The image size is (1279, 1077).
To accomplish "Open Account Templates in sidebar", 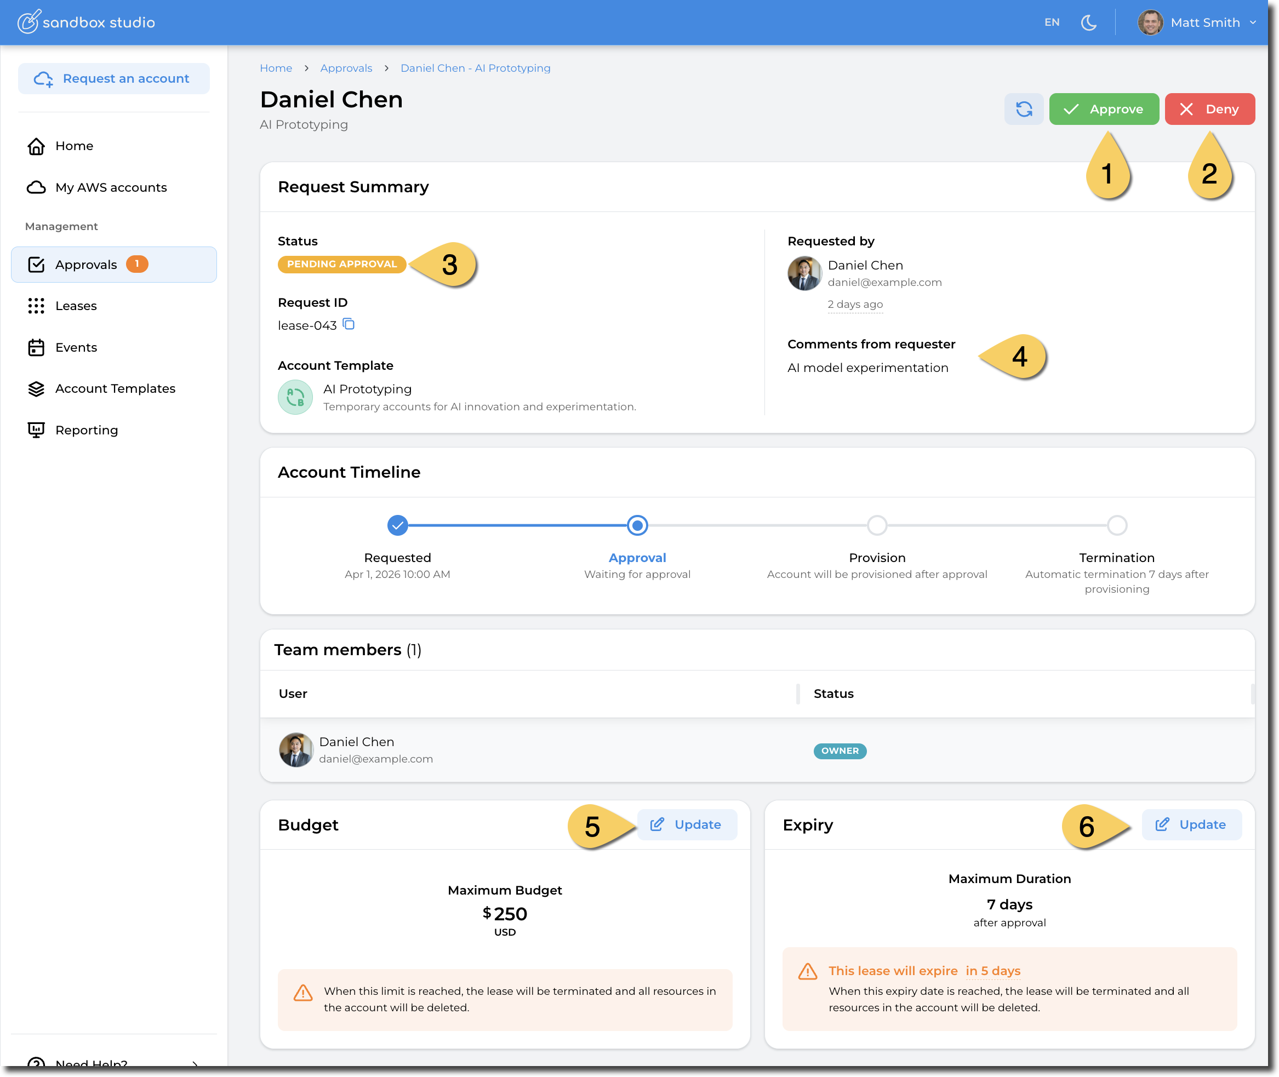I will 115,389.
